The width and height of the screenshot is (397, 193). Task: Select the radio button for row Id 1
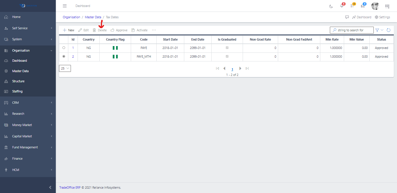64,48
